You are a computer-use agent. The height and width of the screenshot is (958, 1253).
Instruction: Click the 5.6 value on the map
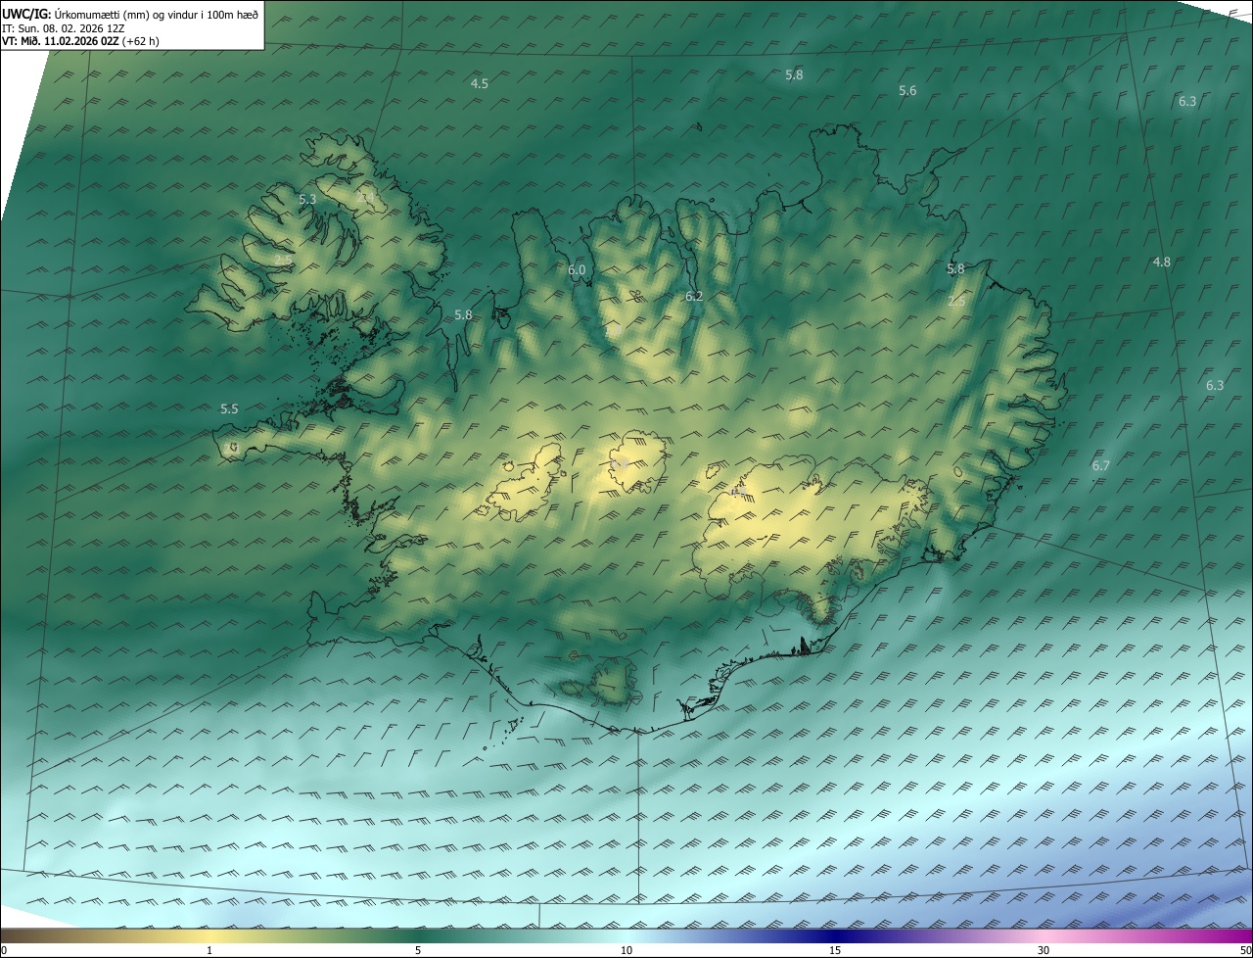pyautogui.click(x=907, y=91)
